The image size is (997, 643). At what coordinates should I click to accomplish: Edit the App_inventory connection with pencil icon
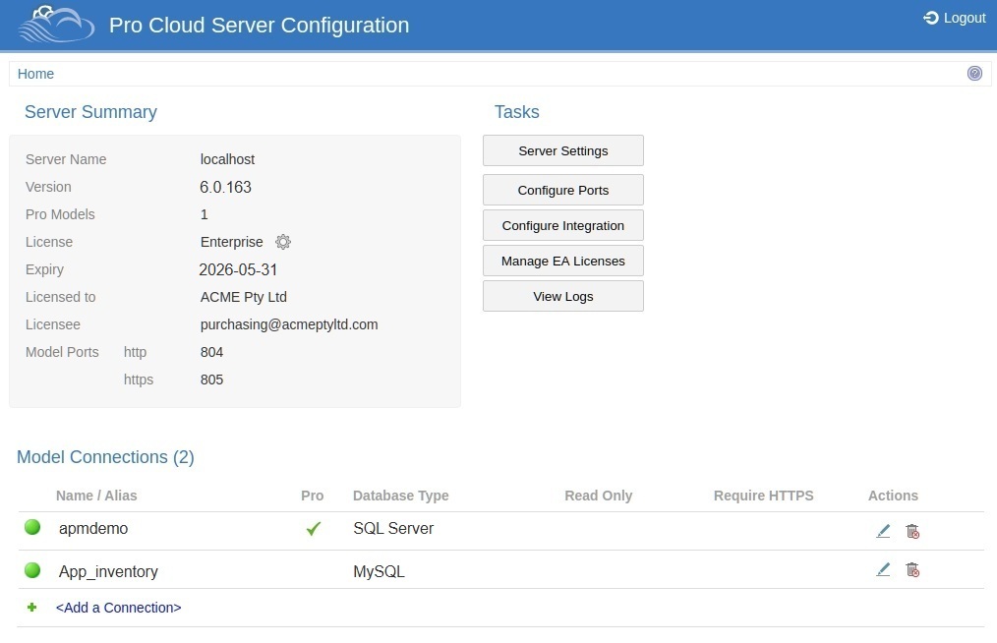click(x=883, y=569)
